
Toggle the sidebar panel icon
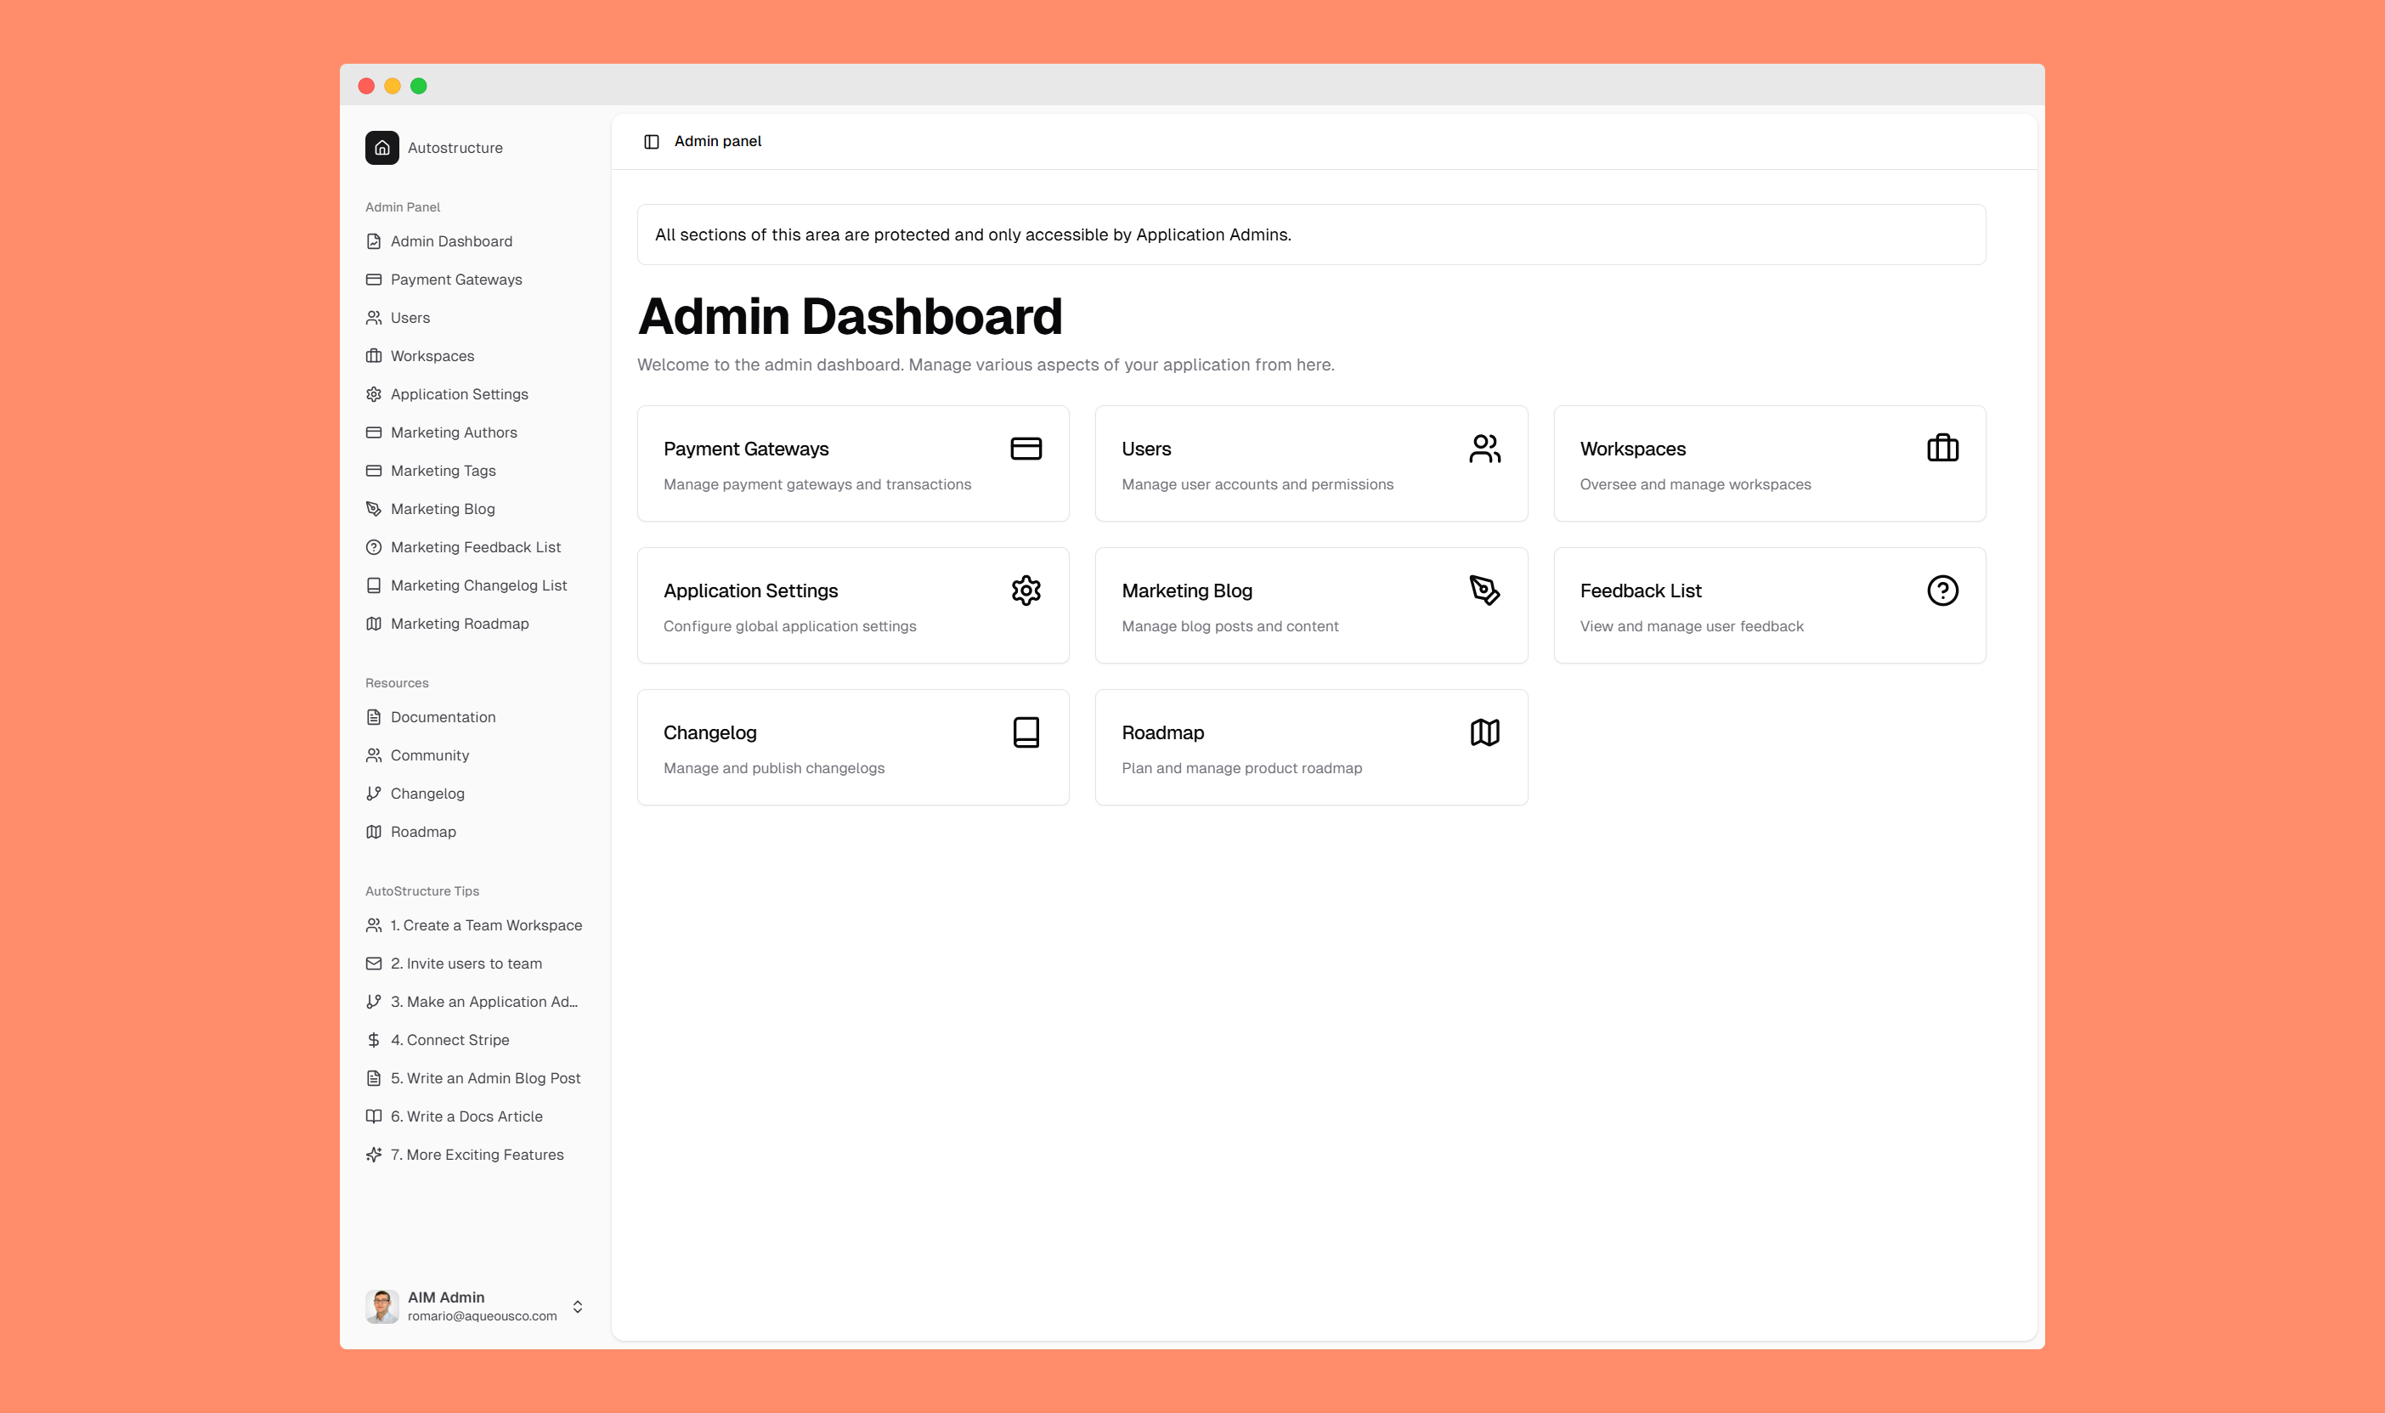coord(651,142)
